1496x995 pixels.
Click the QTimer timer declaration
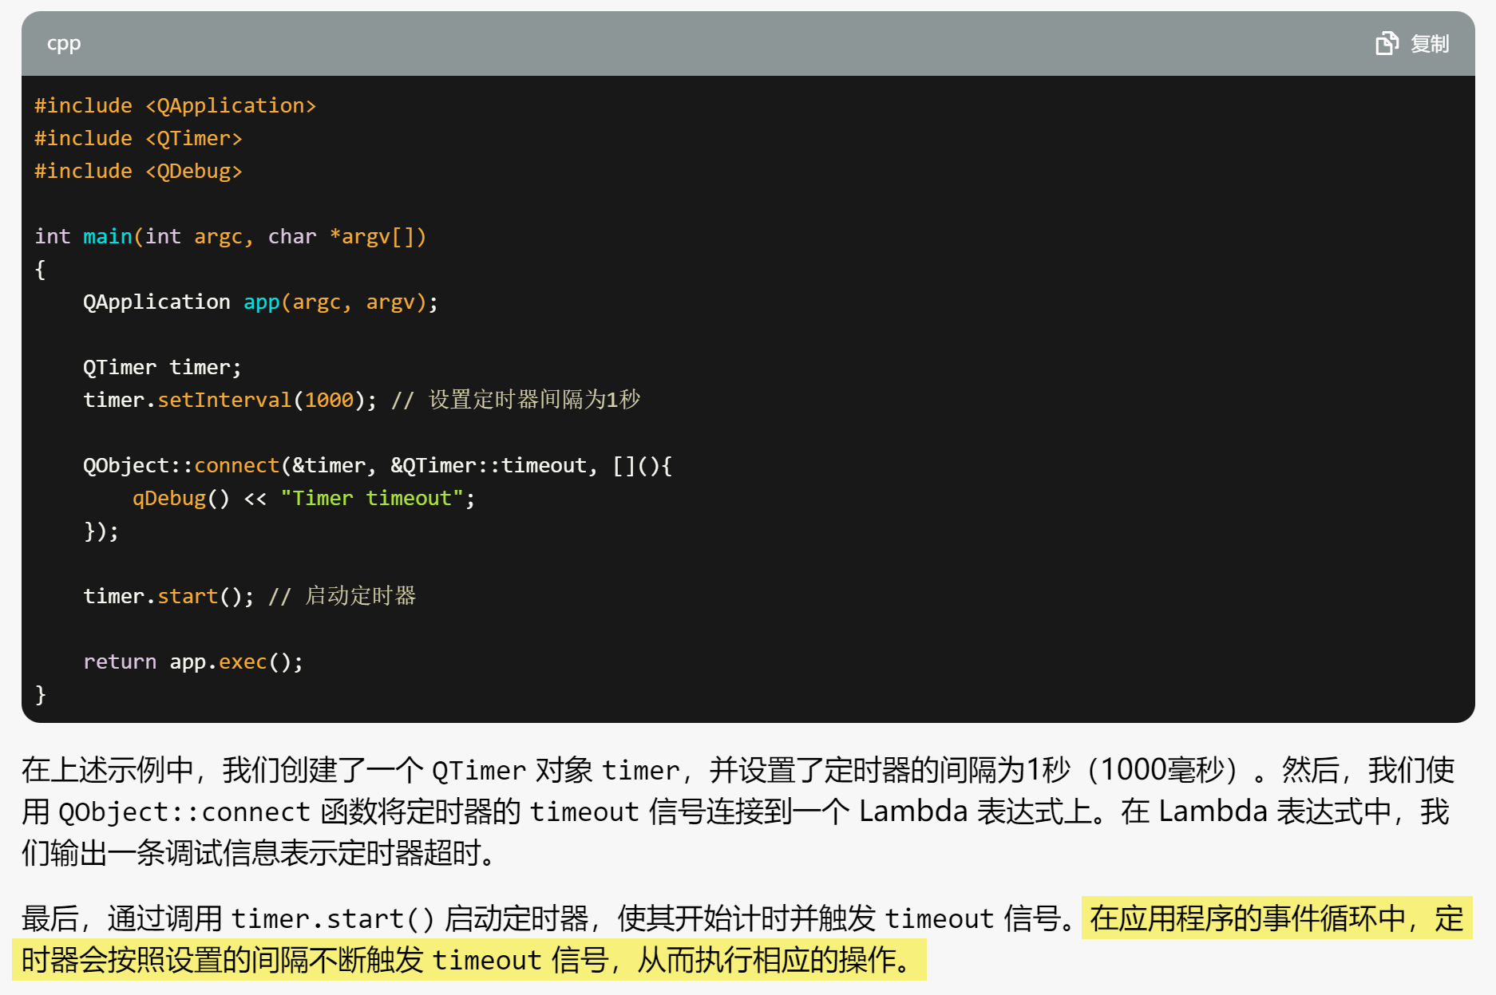160,366
